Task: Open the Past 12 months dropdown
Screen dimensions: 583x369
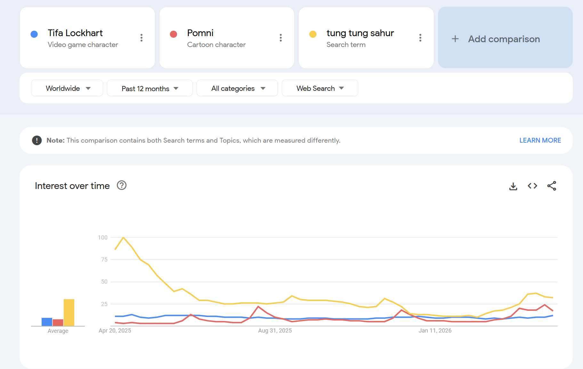Action: point(150,88)
